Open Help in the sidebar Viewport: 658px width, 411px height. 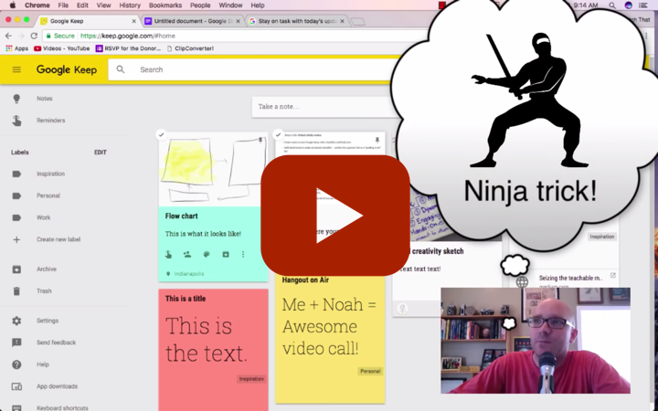(x=42, y=364)
